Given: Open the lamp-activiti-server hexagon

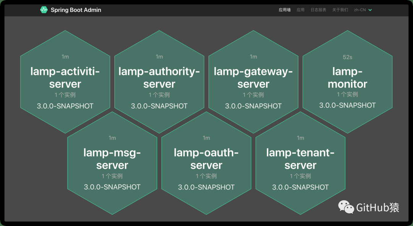Looking at the screenshot, I should 65,82.
